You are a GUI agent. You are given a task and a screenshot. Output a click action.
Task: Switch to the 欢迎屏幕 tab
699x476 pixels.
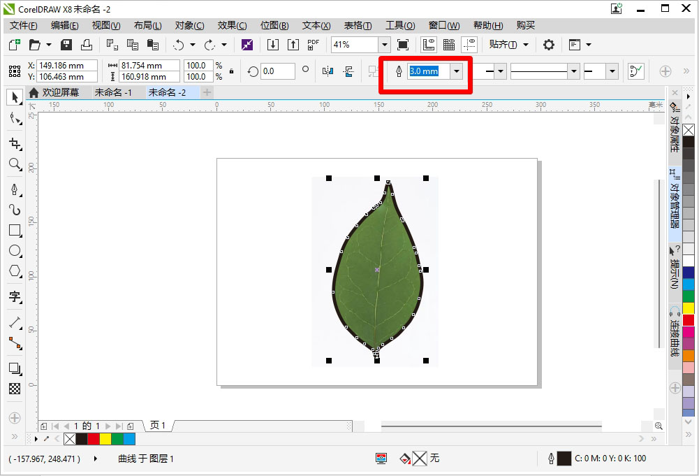(x=54, y=92)
